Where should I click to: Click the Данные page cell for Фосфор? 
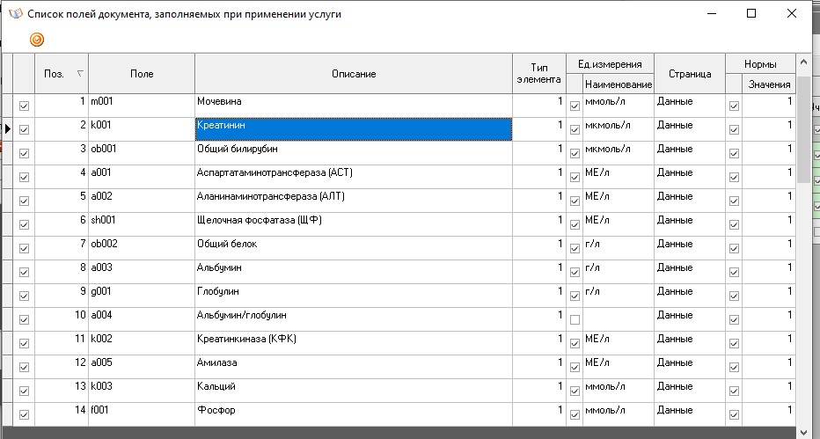(689, 410)
